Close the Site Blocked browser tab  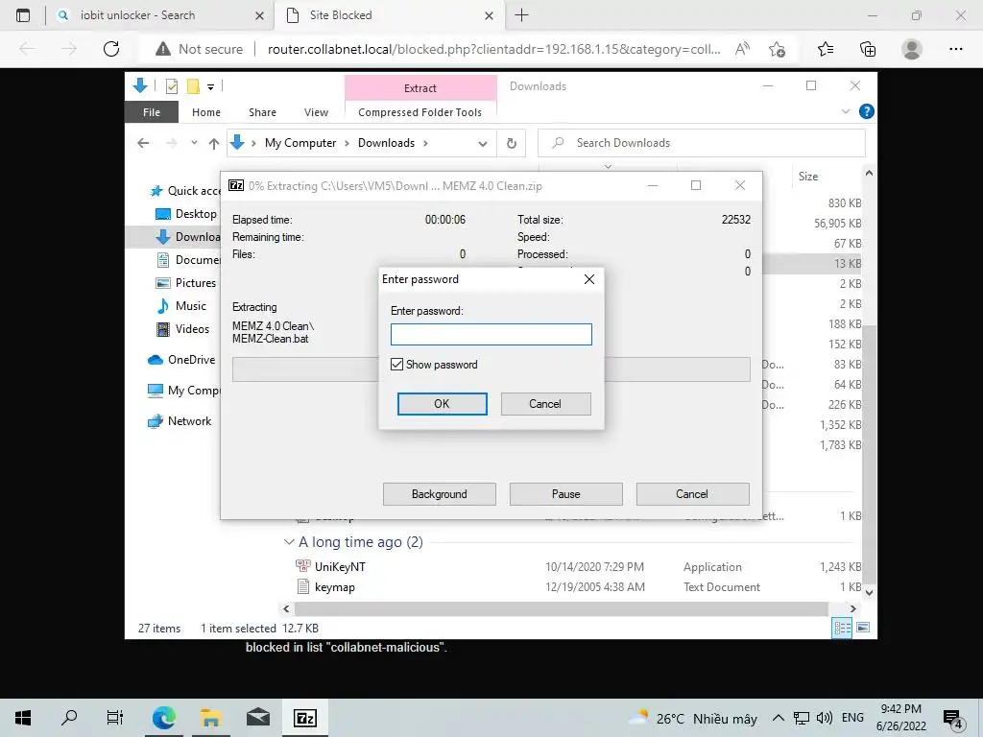tap(490, 15)
